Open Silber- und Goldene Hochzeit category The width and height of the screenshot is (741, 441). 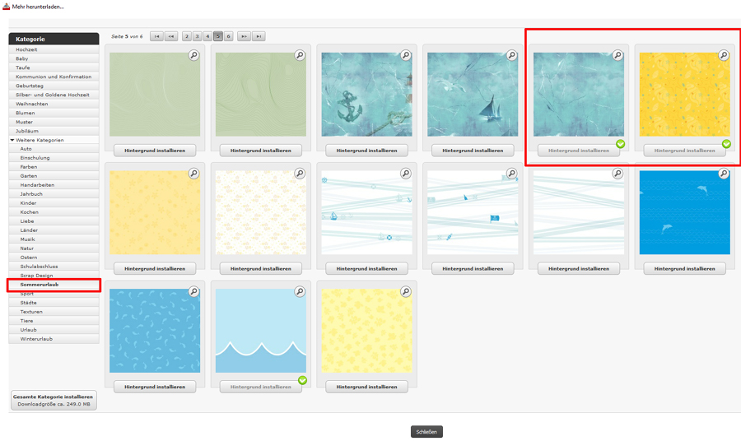(x=54, y=95)
